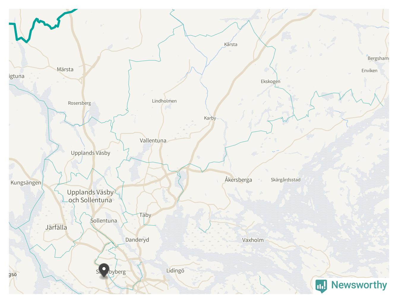Screen dimensions: 398x303
Task: Select the Täby label on map
Action: (x=145, y=215)
